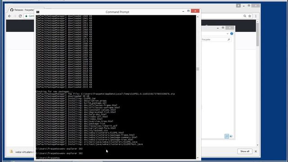
Task: Click the first 'wenv explorer' command line
Action: click(59, 149)
